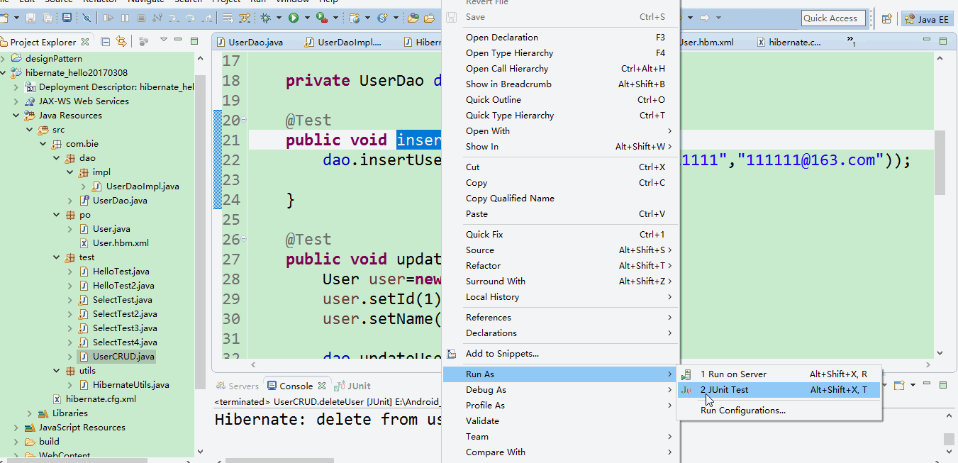
Task: Expand the Libraries node
Action: pyautogui.click(x=30, y=413)
